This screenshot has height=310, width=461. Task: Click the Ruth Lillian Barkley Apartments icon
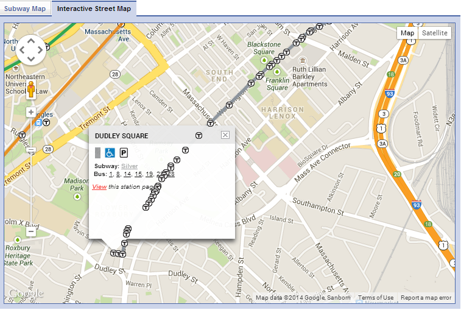coord(302,61)
